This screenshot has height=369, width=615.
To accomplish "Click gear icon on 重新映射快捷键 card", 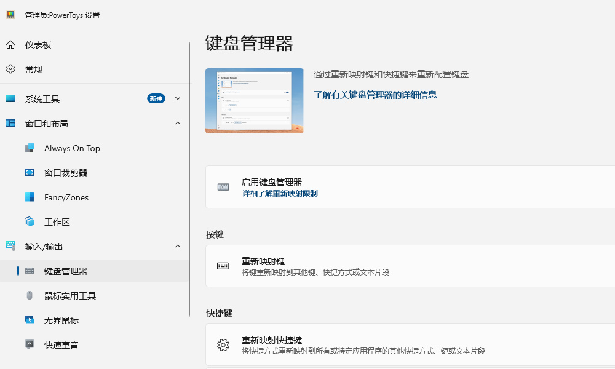I will tap(223, 344).
